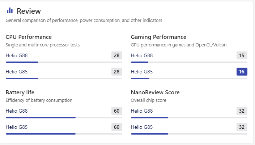Select Helio G85 link under Battery life
This screenshot has width=255, height=145.
pyautogui.click(x=17, y=127)
